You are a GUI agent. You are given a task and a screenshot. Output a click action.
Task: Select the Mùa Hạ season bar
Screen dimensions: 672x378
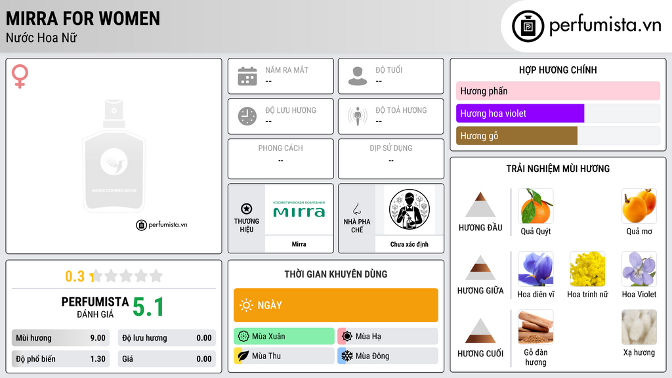tap(388, 337)
